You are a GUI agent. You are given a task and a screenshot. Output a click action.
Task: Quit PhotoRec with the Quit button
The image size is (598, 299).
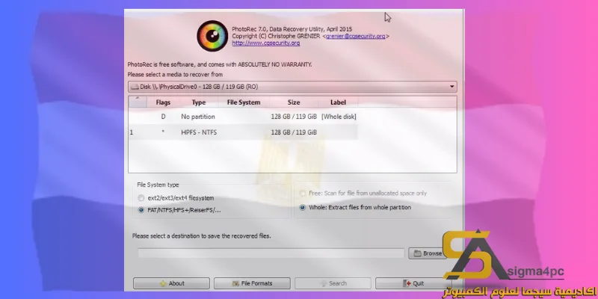pyautogui.click(x=413, y=283)
